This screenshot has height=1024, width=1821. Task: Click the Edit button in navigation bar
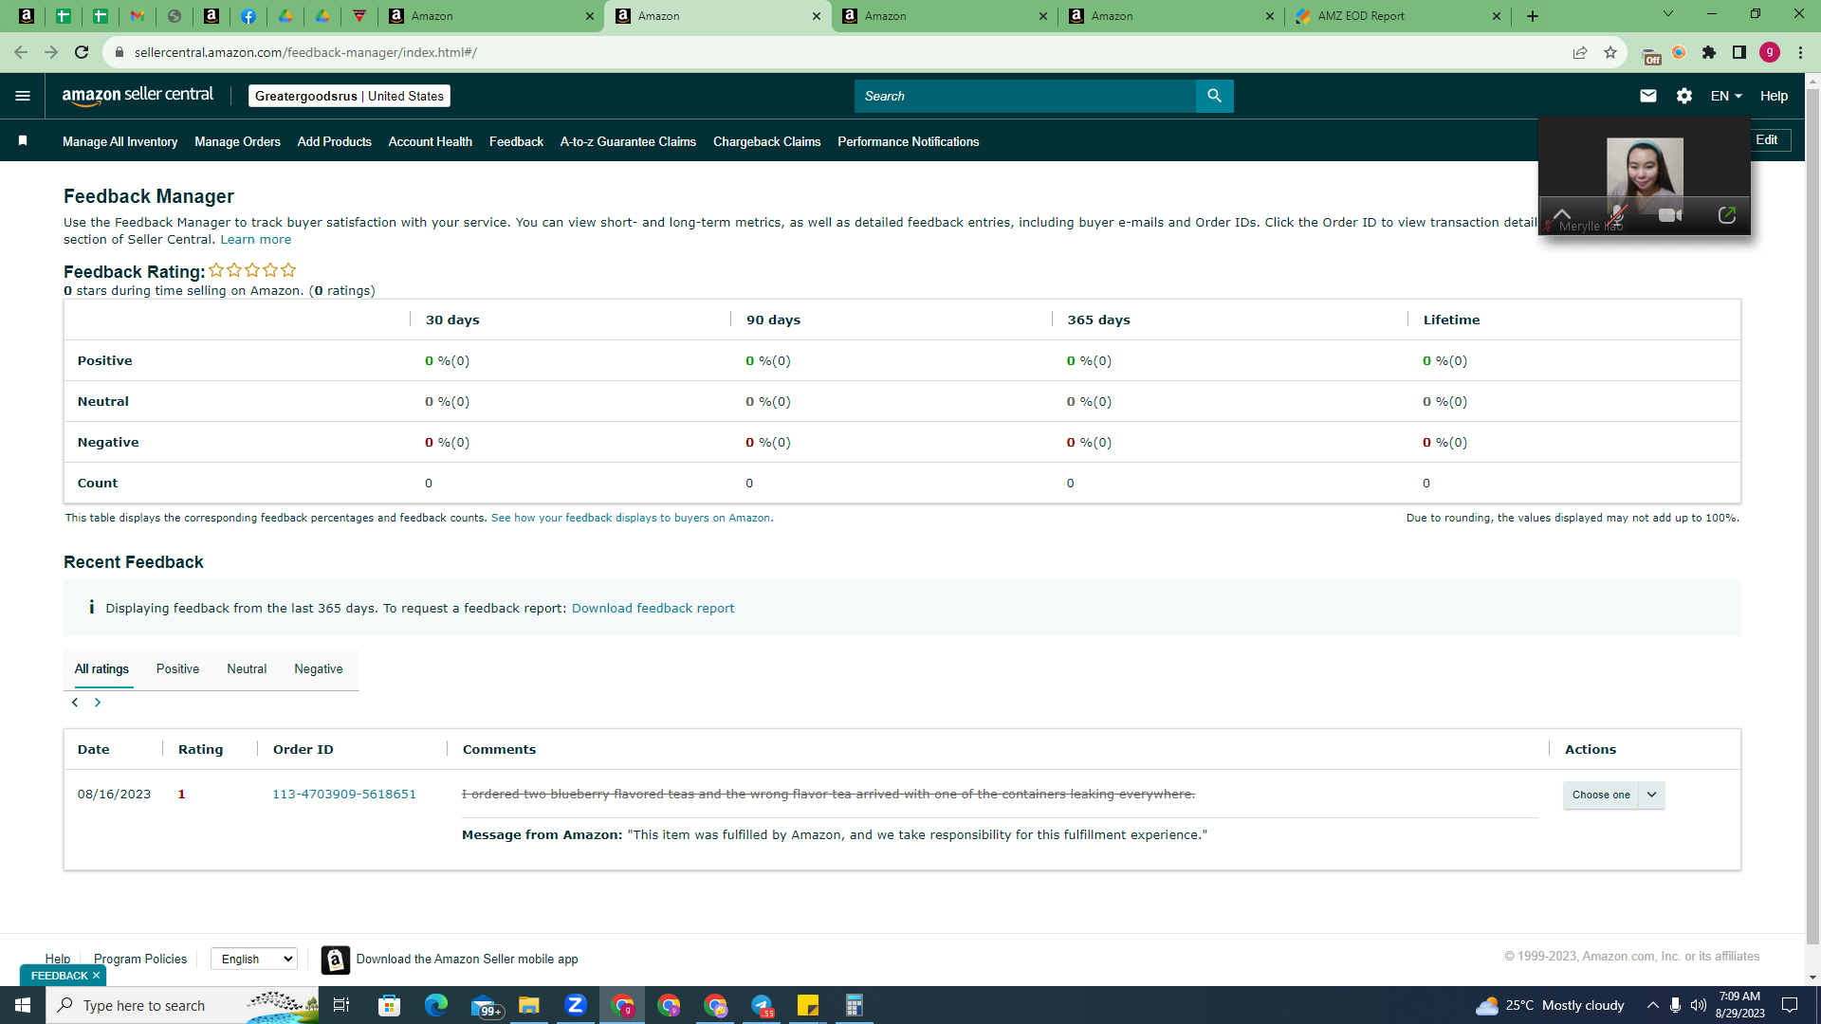[1766, 139]
